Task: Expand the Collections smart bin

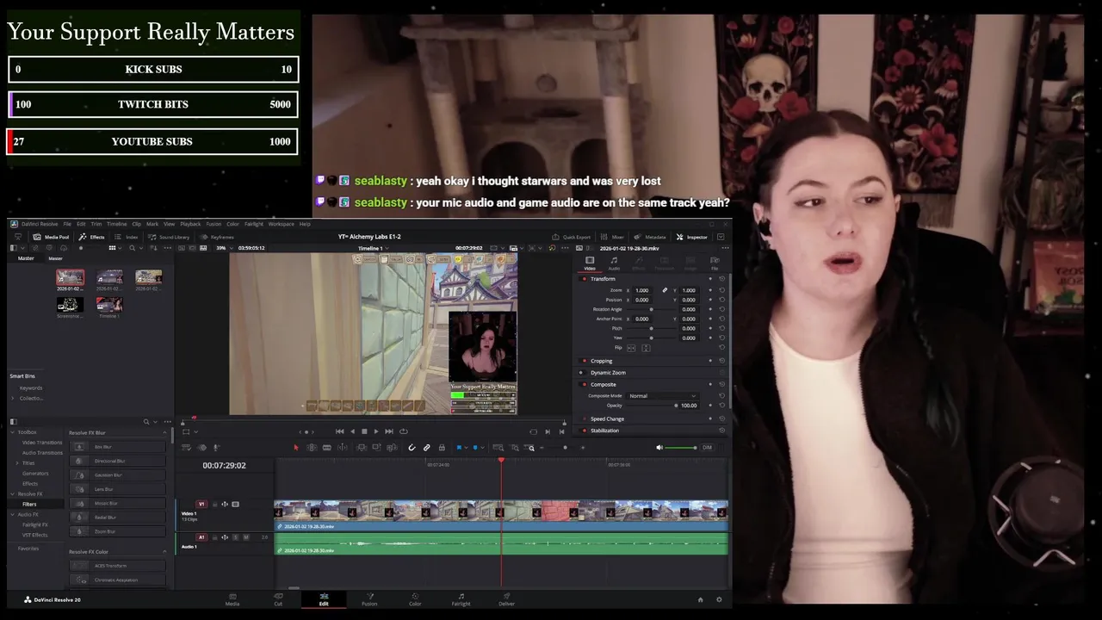Action: click(13, 398)
